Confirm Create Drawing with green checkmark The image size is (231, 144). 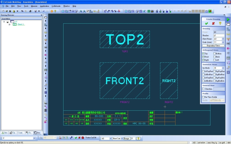[x=206, y=23]
